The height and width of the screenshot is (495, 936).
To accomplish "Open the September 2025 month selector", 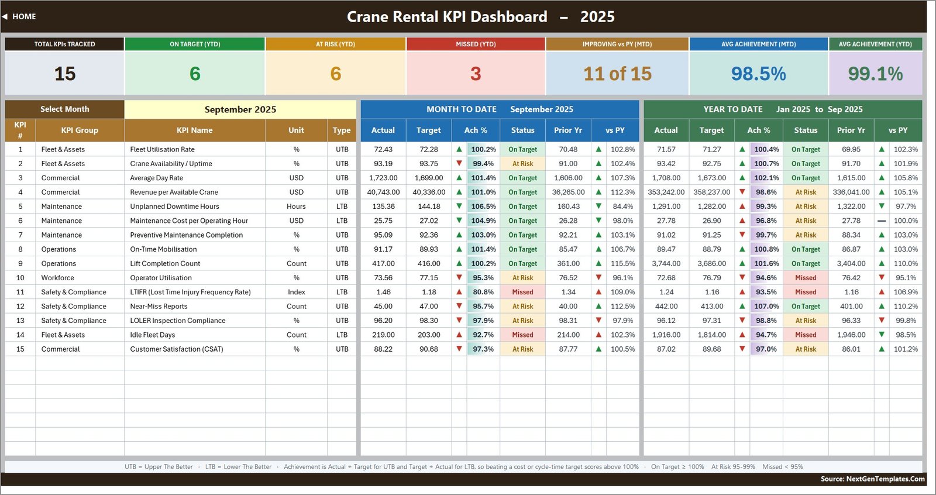I will 240,109.
